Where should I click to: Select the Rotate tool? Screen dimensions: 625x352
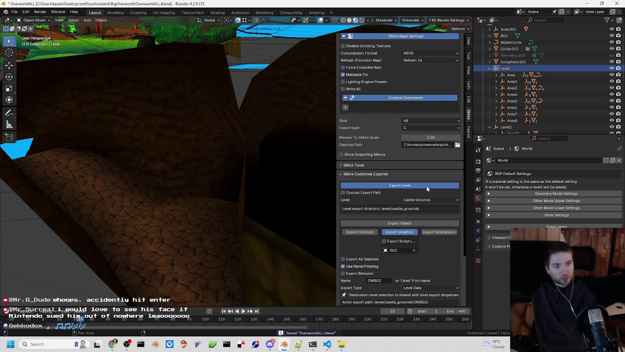click(9, 77)
